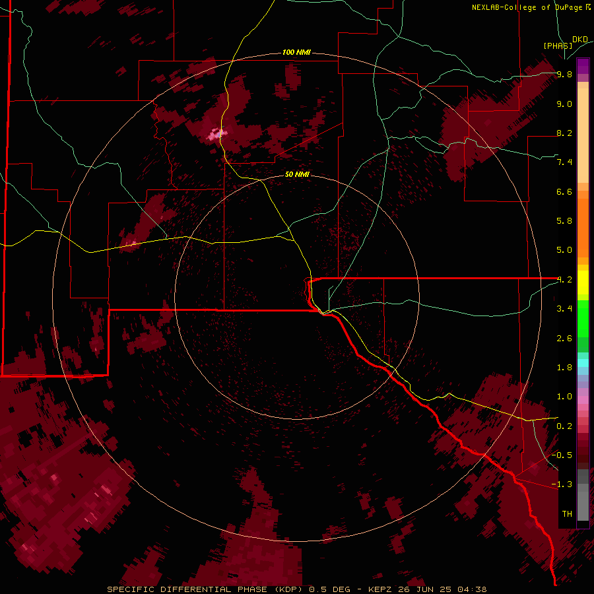Click the 1.0 scale label
594x594 pixels.
[x=564, y=397]
